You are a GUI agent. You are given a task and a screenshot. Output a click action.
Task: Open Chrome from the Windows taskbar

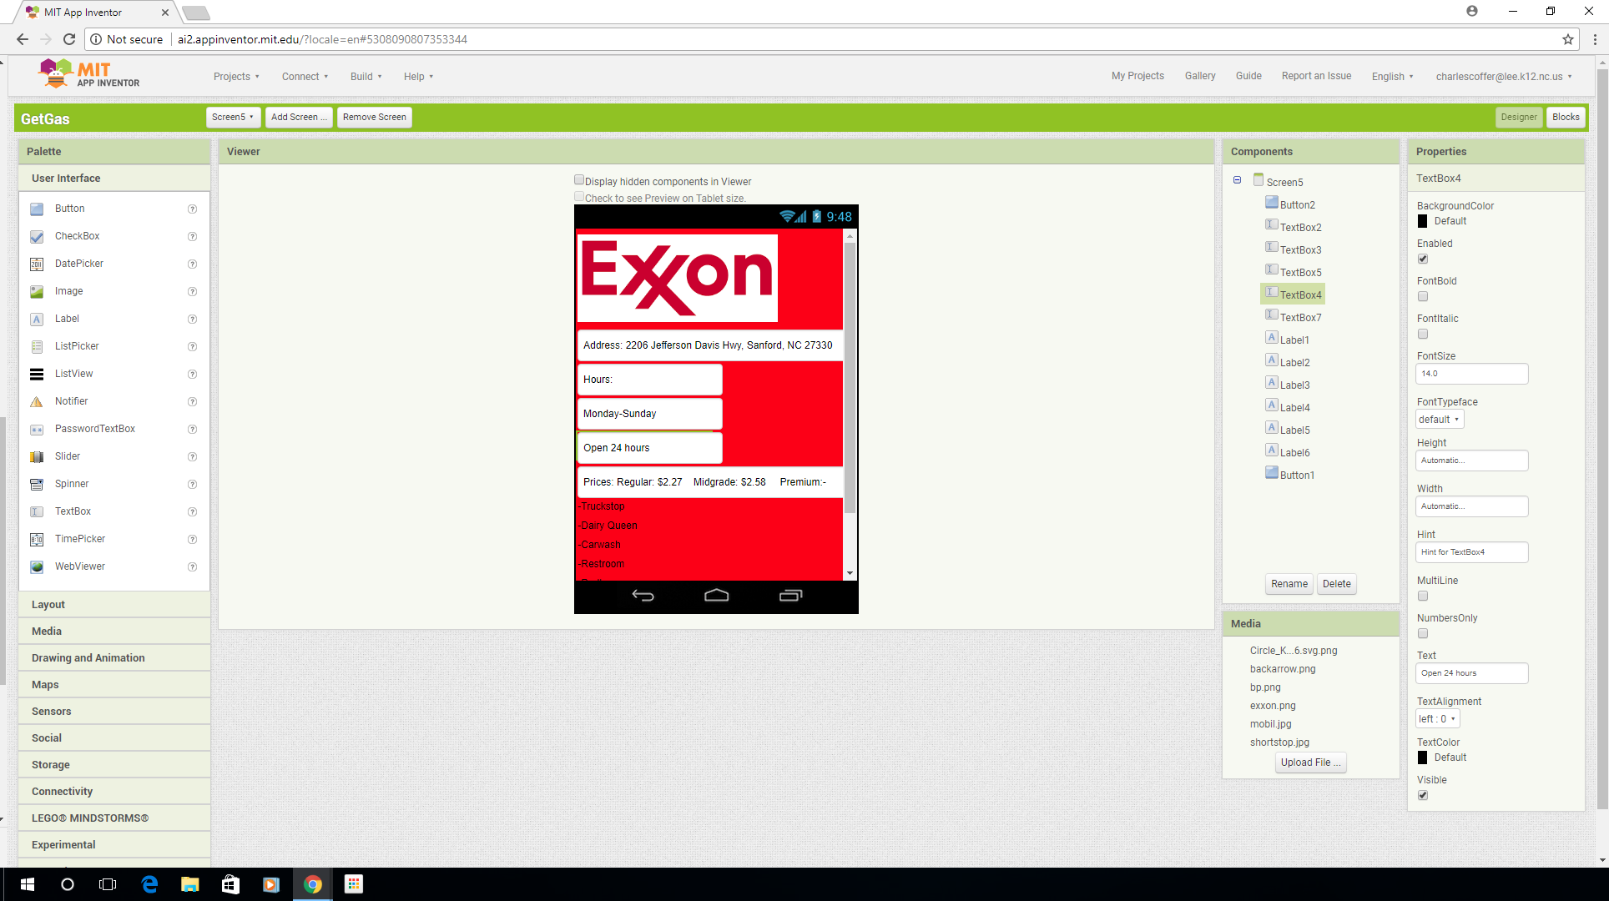pyautogui.click(x=313, y=884)
